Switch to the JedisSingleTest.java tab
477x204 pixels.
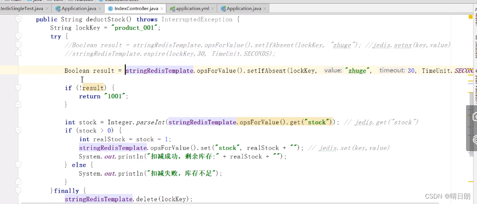21,9
